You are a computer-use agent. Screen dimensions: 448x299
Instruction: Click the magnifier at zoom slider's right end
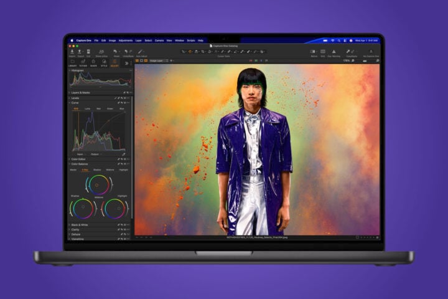coord(378,60)
